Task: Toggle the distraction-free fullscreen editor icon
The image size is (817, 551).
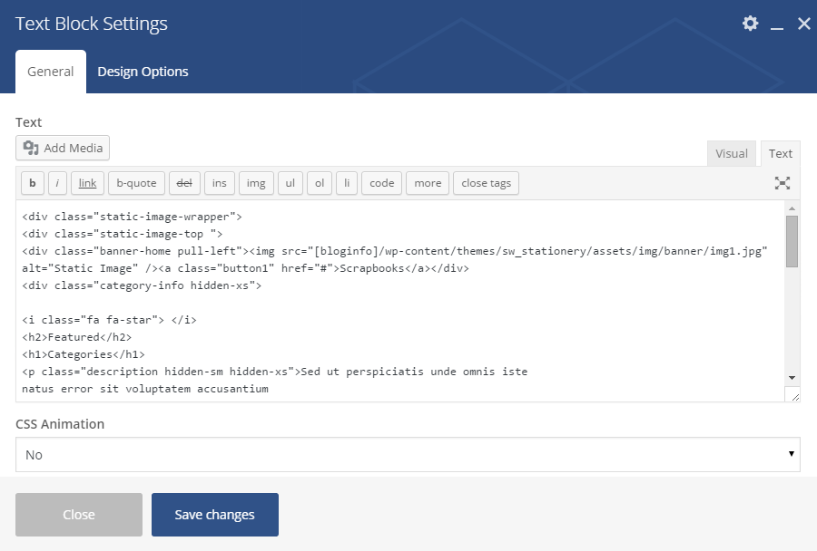Action: [783, 183]
